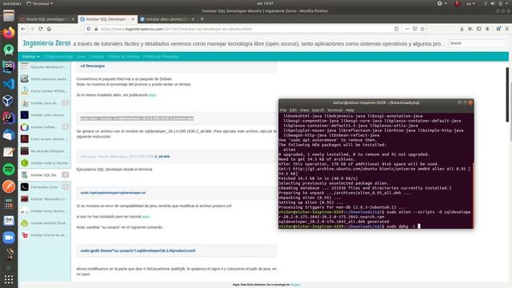512x288 pixels.
Task: Open the Files manager dock icon
Action: click(9, 16)
